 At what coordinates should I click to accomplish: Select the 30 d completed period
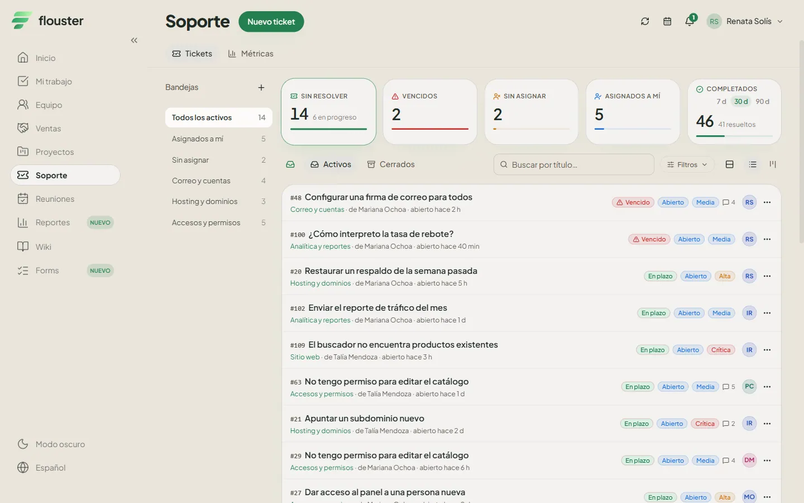[x=741, y=102]
